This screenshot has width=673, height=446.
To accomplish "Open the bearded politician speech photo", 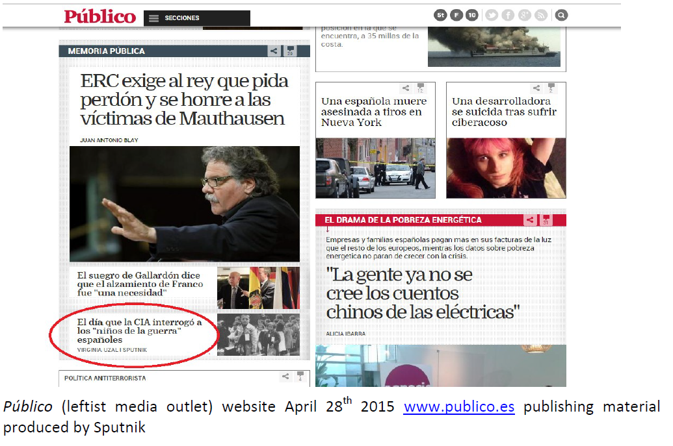I will [185, 204].
